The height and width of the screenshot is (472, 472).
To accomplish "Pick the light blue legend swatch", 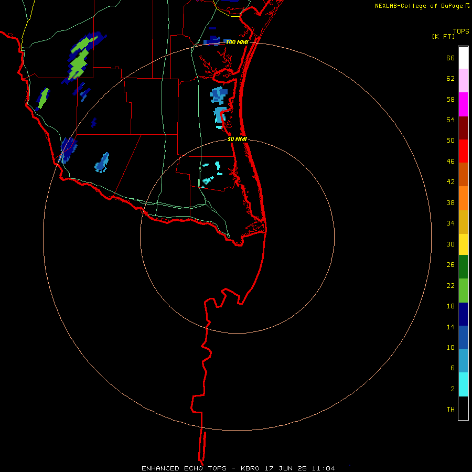I will point(463,361).
